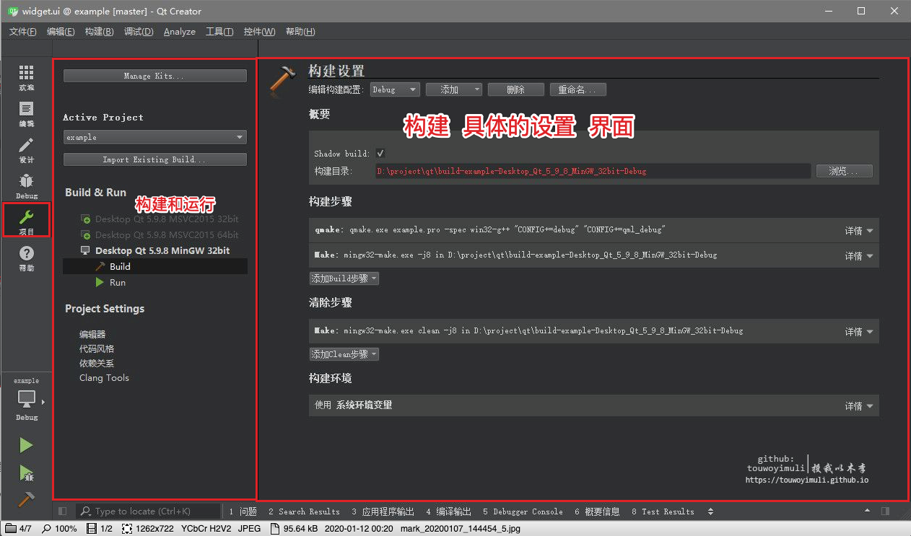The width and height of the screenshot is (911, 536).
Task: Click the Manage Kits button
Action: pos(154,76)
